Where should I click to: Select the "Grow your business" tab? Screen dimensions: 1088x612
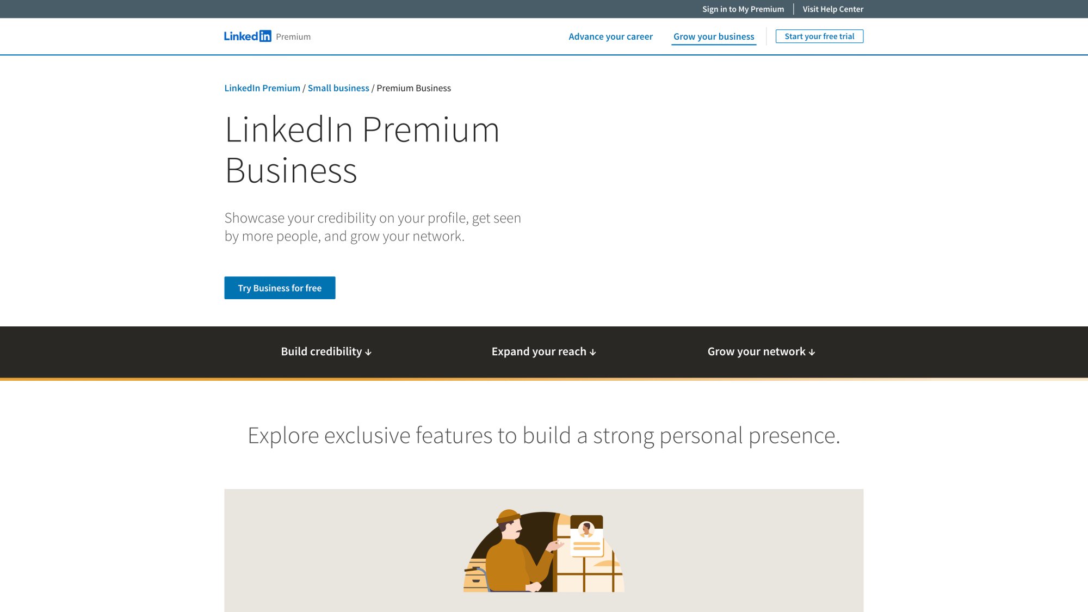coord(713,36)
